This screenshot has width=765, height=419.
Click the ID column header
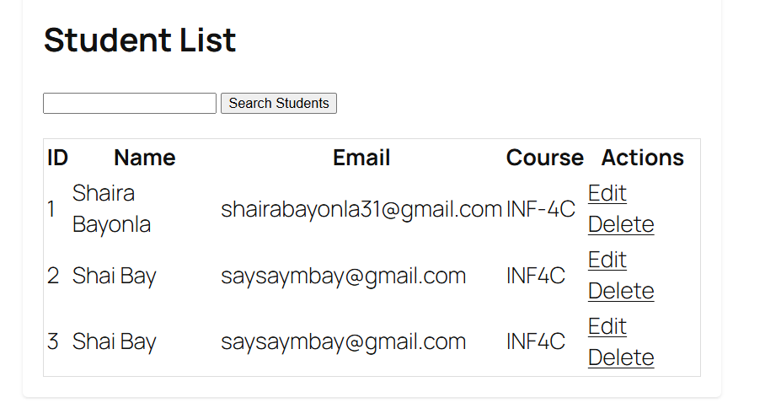pyautogui.click(x=57, y=158)
